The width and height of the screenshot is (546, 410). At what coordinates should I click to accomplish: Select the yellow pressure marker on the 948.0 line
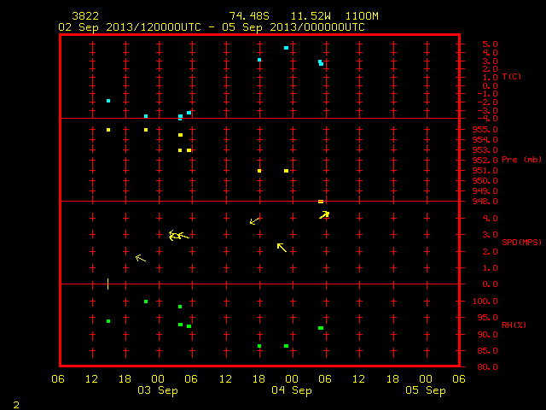tap(321, 202)
